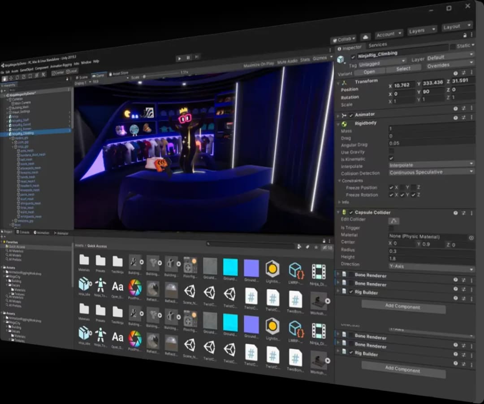The width and height of the screenshot is (484, 404).
Task: Click the upper Add Component button
Action: (x=402, y=307)
